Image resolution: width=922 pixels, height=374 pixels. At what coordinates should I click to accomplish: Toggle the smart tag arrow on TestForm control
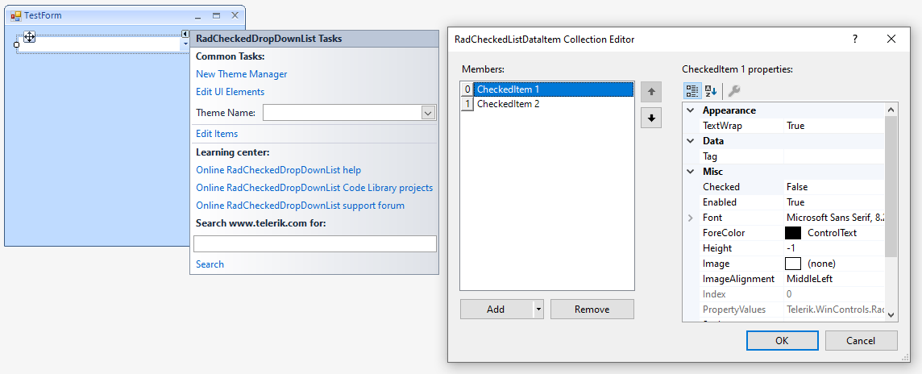click(x=185, y=34)
